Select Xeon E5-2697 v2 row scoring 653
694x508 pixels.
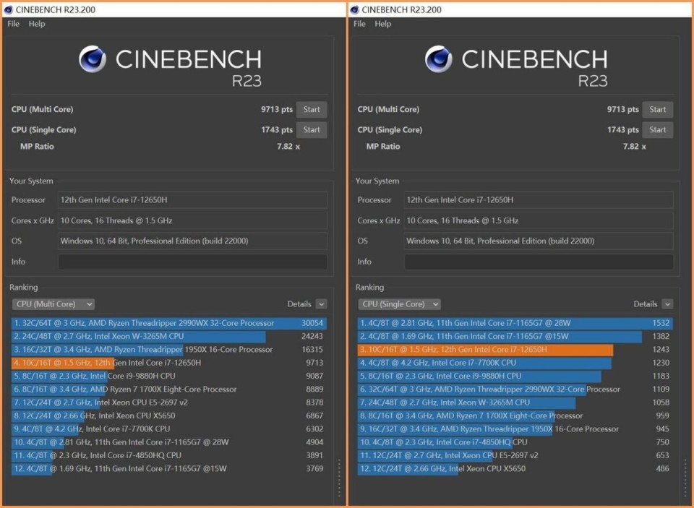click(x=515, y=455)
